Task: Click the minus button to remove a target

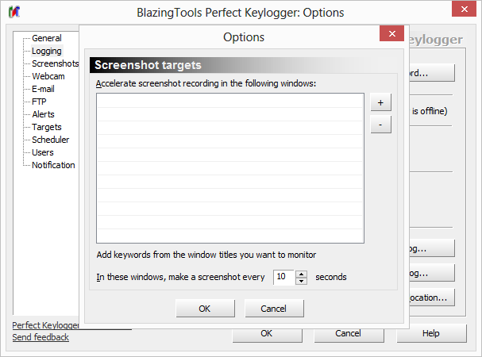Action: pos(380,125)
